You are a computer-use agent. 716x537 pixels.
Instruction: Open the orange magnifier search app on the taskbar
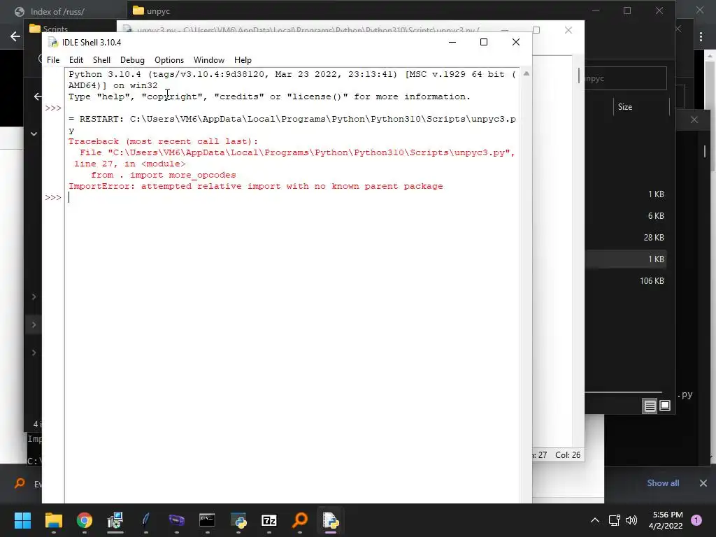pyautogui.click(x=300, y=520)
